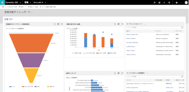
Task: Click the opportunities list record search field
Action: click(x=153, y=76)
